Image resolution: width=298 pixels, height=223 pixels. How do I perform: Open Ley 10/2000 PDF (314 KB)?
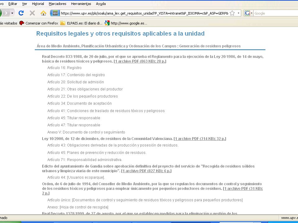click(200, 139)
